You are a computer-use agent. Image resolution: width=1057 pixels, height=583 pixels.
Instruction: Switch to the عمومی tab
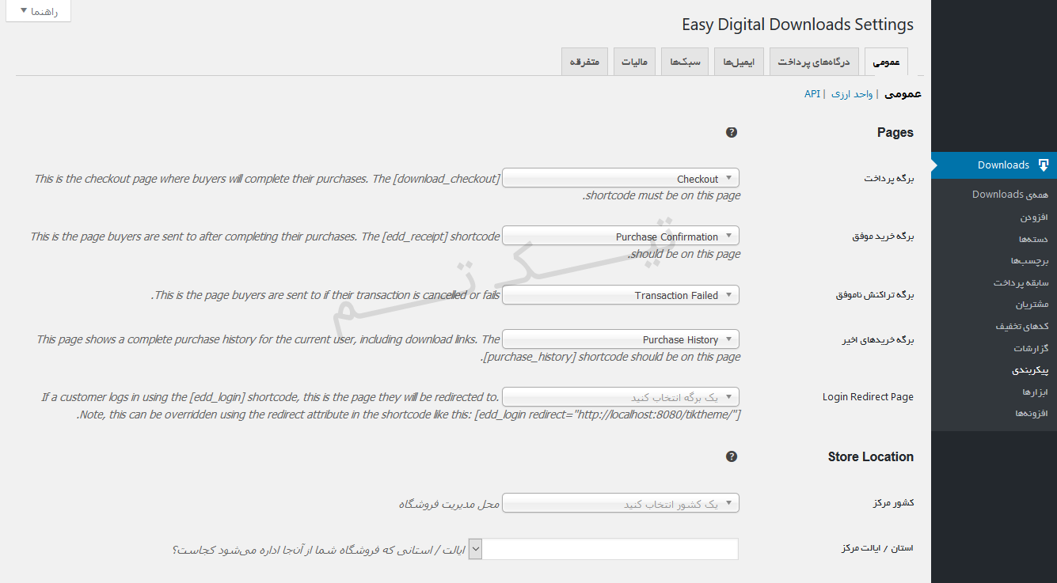pyautogui.click(x=886, y=62)
